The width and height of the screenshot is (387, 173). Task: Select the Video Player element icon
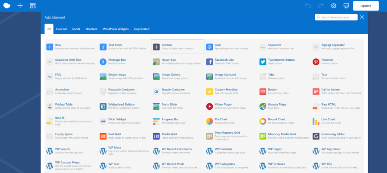(209, 106)
